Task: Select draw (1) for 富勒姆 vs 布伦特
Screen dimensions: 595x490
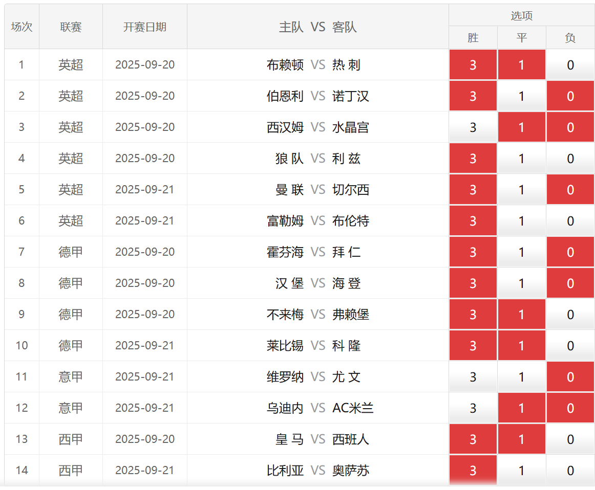Action: tap(521, 221)
